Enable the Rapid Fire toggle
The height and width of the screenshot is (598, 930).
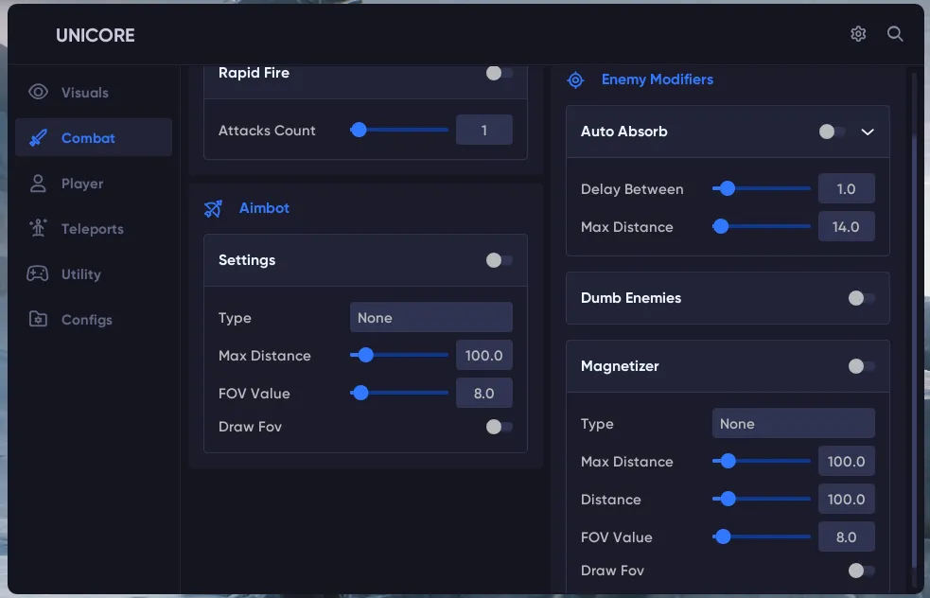499,73
